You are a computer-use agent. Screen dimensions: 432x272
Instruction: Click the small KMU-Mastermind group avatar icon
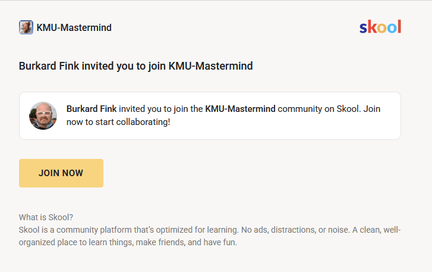26,27
